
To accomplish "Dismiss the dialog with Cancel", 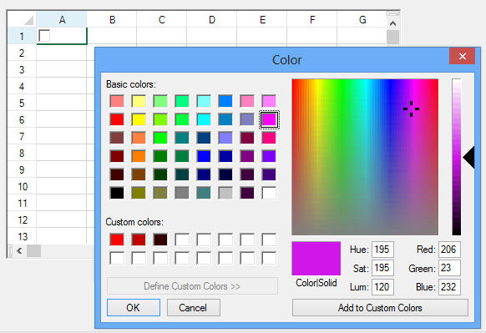I will click(194, 308).
